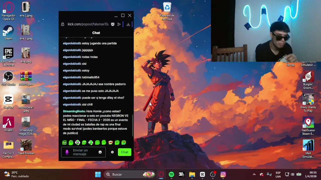This screenshot has height=180, width=321.
Task: Send the green emote wearing headphones with purple eyes
Action: pyautogui.click(x=77, y=142)
